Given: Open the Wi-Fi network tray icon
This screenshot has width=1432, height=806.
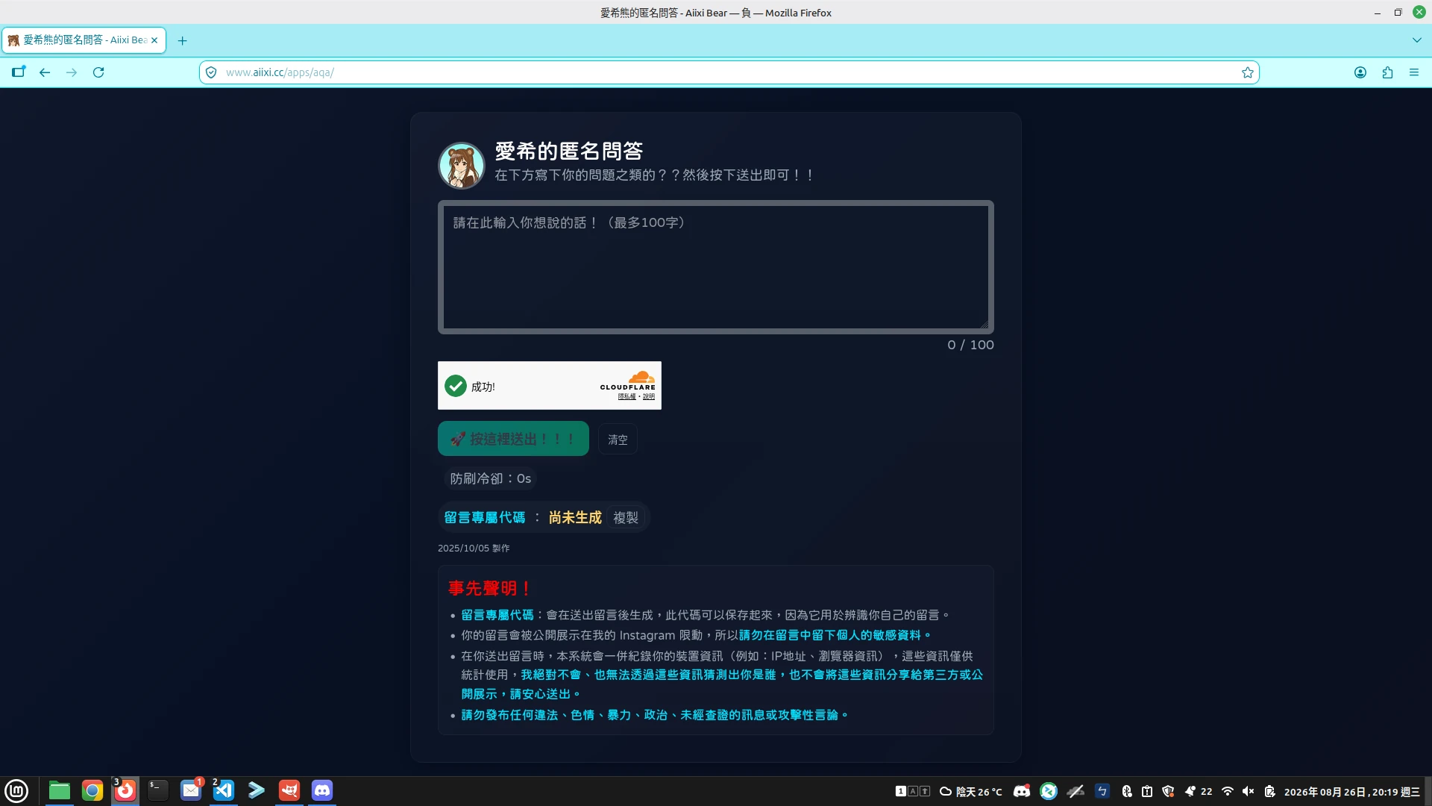Looking at the screenshot, I should (1228, 791).
